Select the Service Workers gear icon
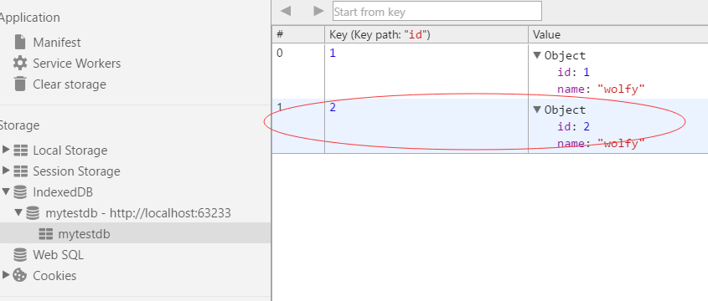 pos(20,63)
